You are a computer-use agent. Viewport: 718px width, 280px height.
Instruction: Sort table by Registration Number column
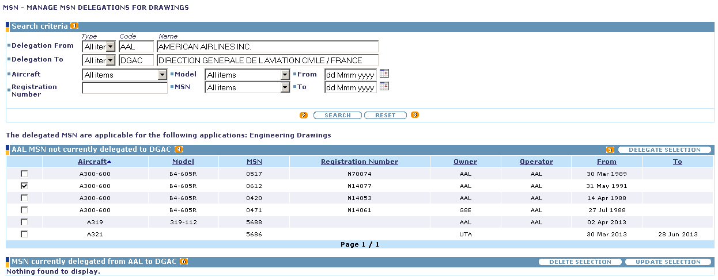(x=360, y=162)
